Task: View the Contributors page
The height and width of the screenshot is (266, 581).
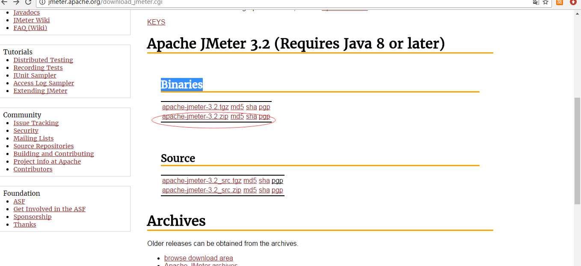Action: tap(33, 169)
